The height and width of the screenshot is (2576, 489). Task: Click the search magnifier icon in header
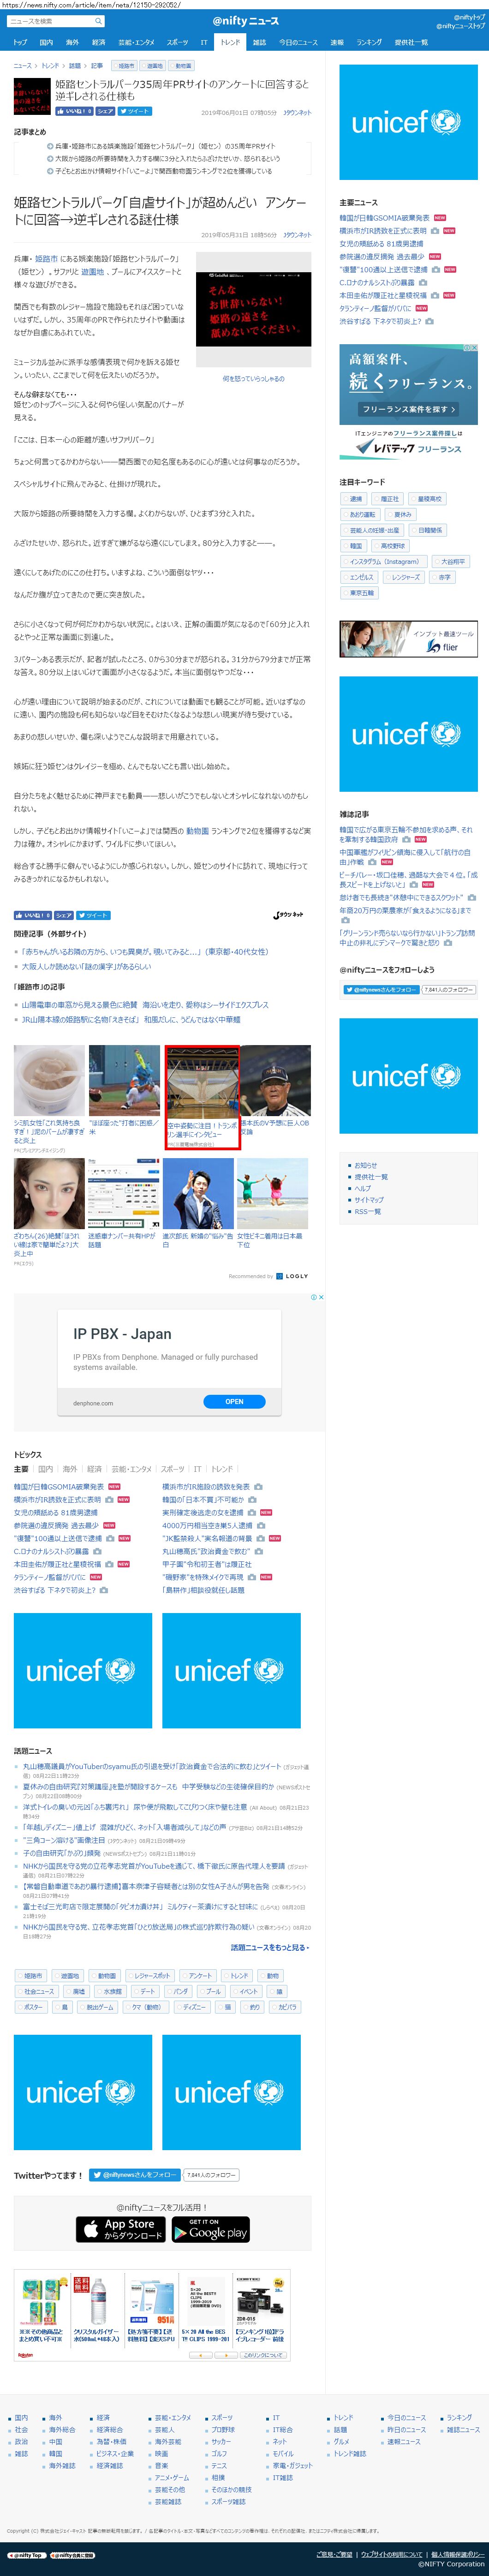pos(98,20)
